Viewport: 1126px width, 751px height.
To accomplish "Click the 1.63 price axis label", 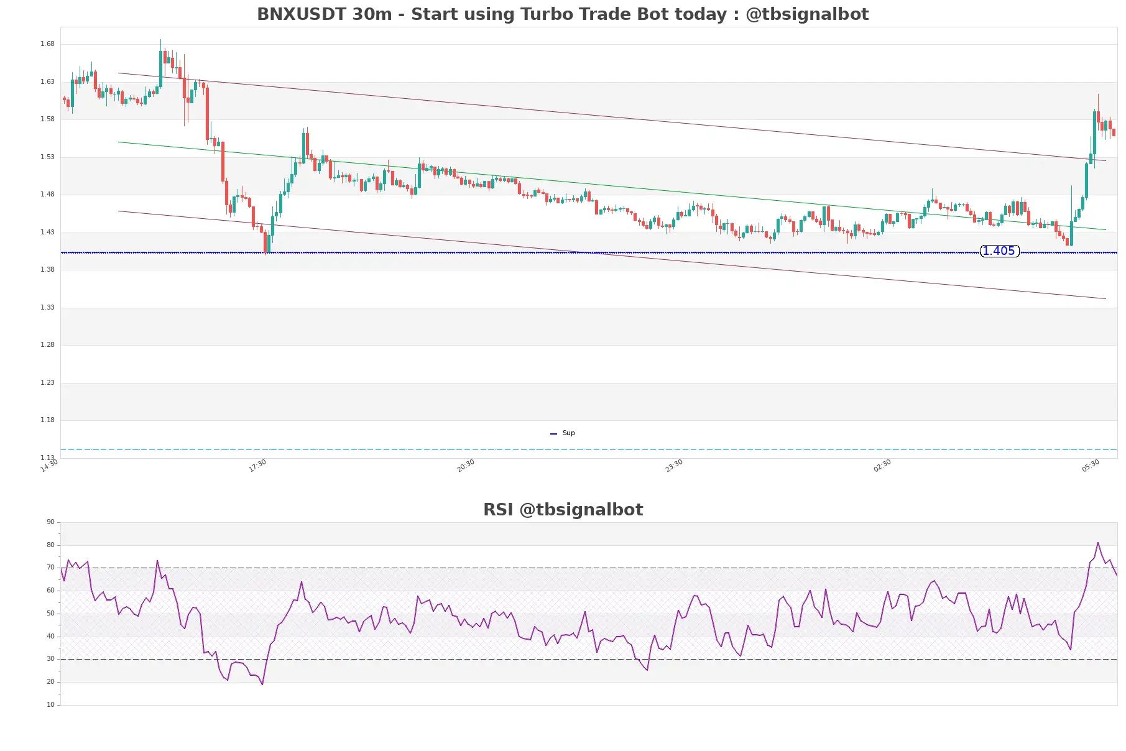I will 47,81.
